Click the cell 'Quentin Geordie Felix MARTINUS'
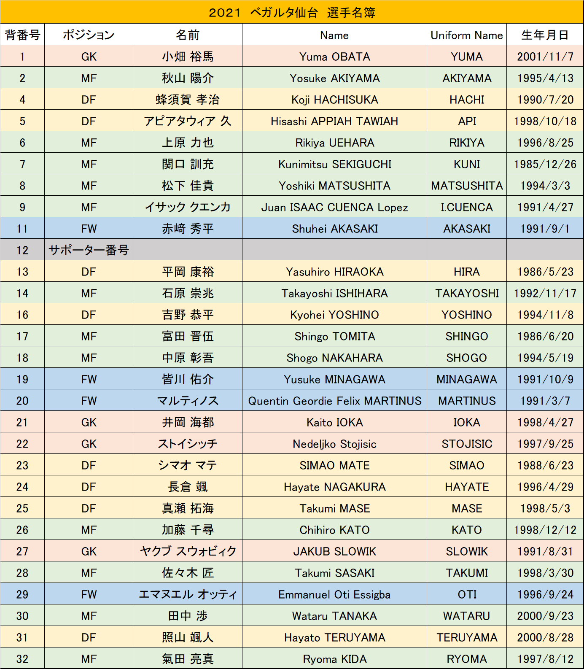The width and height of the screenshot is (584, 669). click(334, 400)
